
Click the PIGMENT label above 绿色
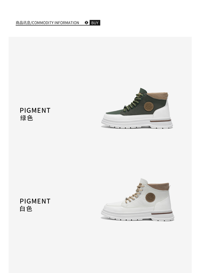35,110
